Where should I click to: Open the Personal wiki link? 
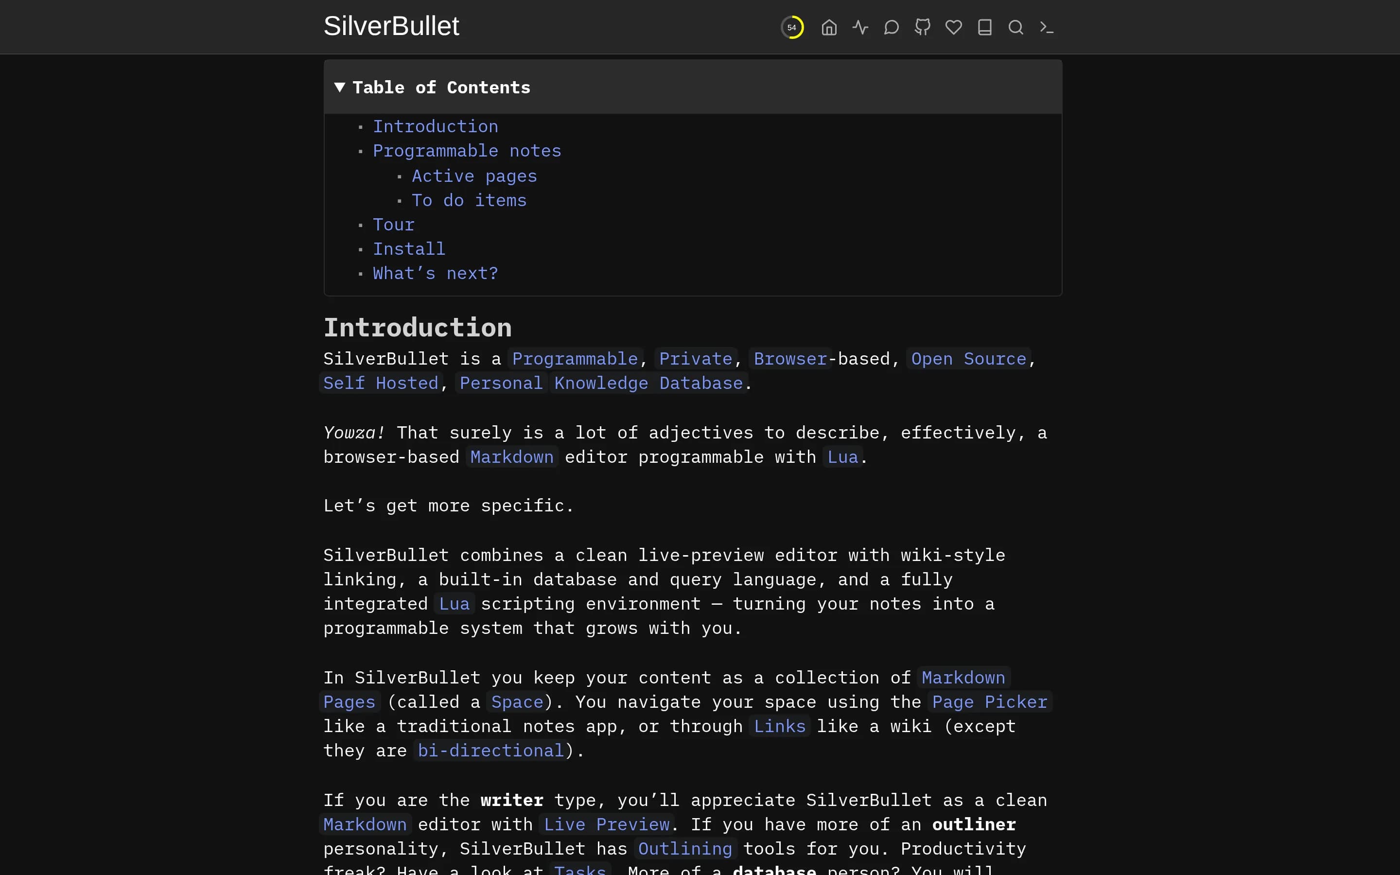(x=501, y=383)
